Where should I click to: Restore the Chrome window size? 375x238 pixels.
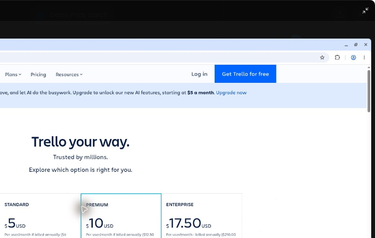click(x=356, y=45)
